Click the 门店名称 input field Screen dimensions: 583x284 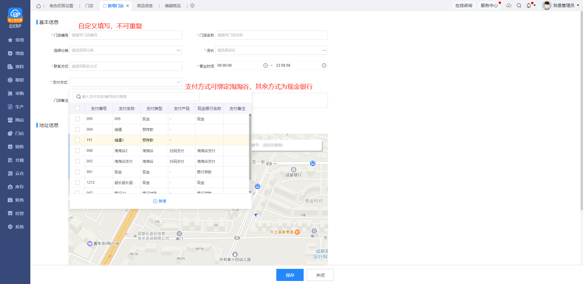(x=271, y=35)
